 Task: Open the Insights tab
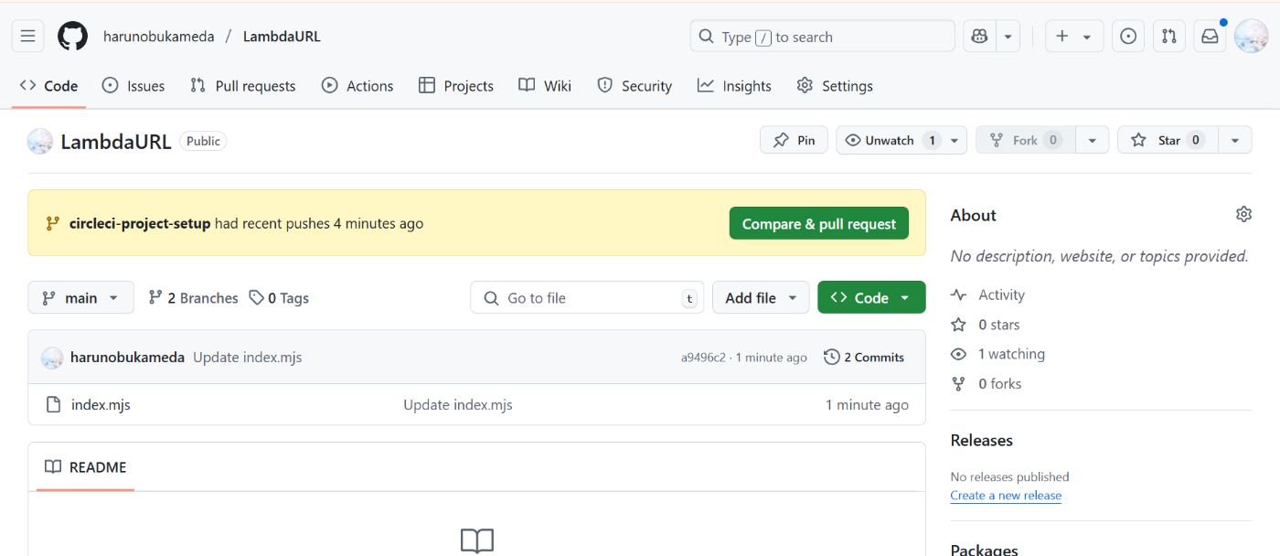(734, 86)
